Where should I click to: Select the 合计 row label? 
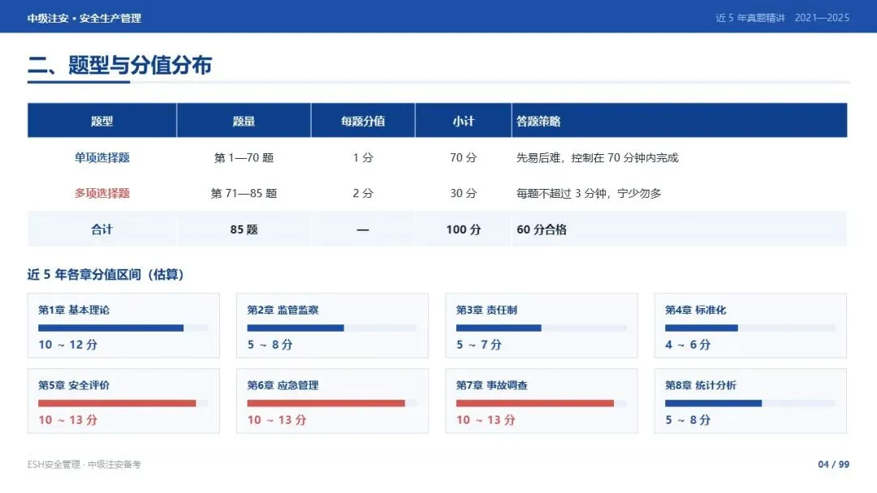click(x=102, y=229)
